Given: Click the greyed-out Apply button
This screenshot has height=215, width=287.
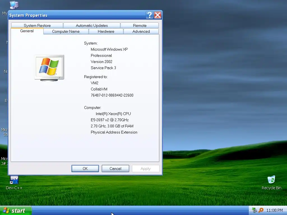Looking at the screenshot, I should pos(145,169).
